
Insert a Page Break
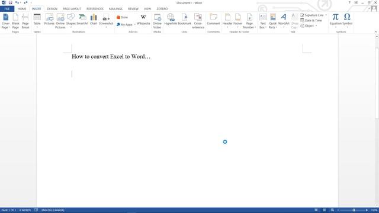tap(25, 21)
